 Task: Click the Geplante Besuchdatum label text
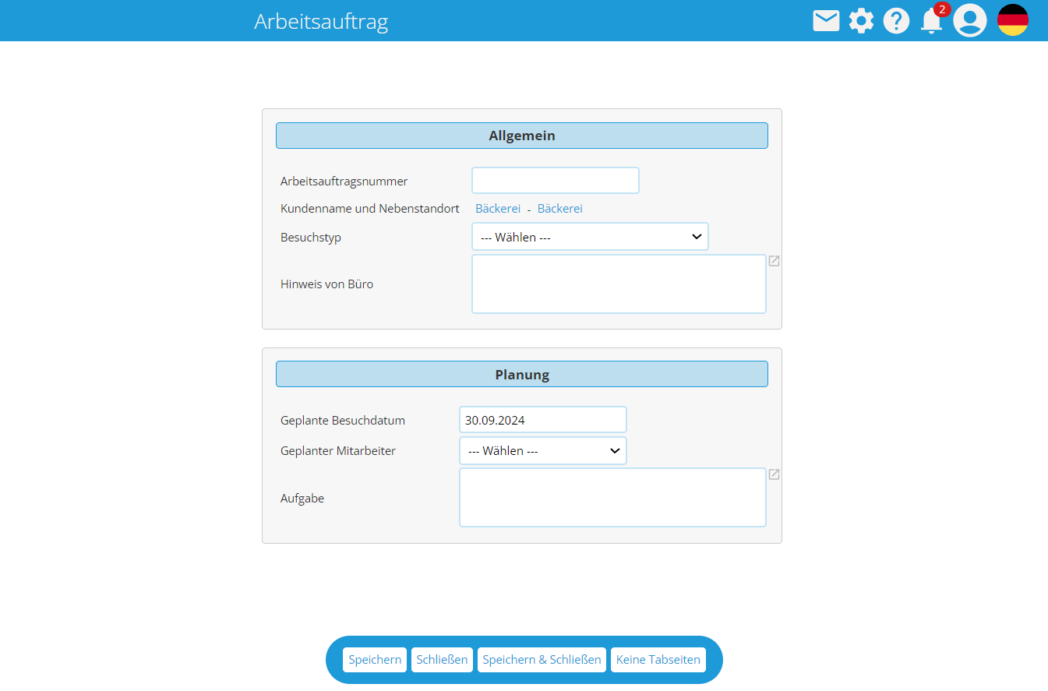tap(343, 421)
